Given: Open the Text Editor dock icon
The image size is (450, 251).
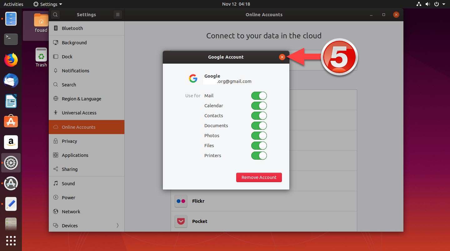Looking at the screenshot, I should 11,204.
